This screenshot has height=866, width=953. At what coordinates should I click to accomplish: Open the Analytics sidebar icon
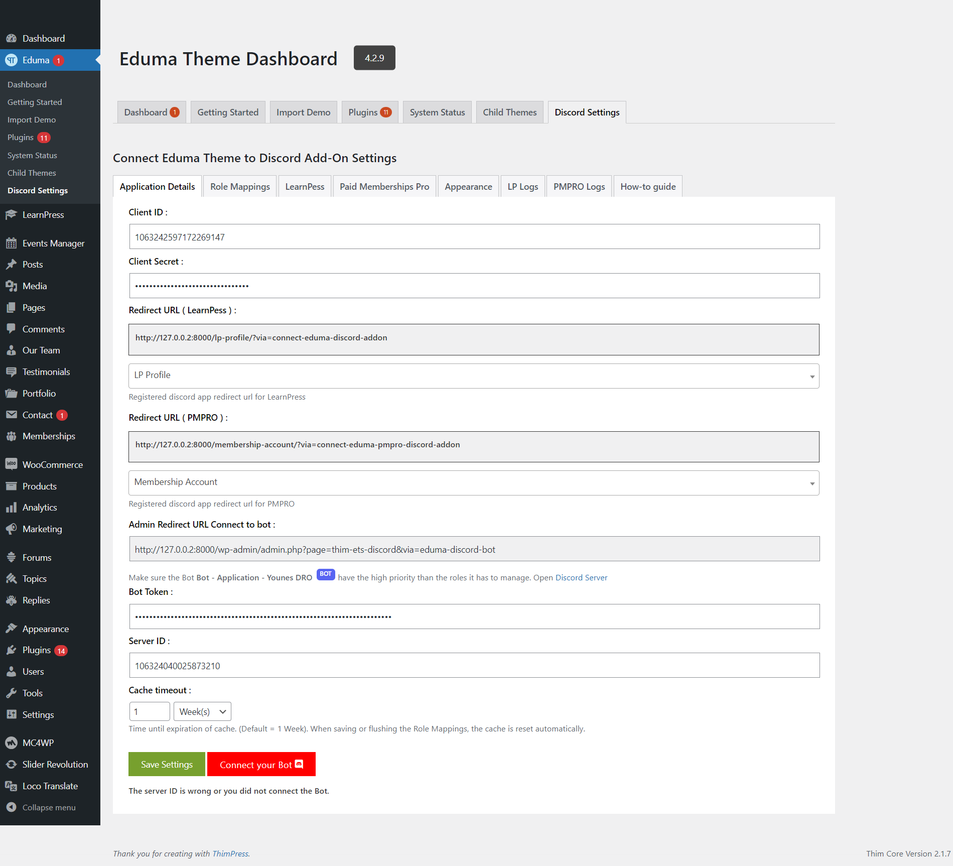(x=12, y=507)
